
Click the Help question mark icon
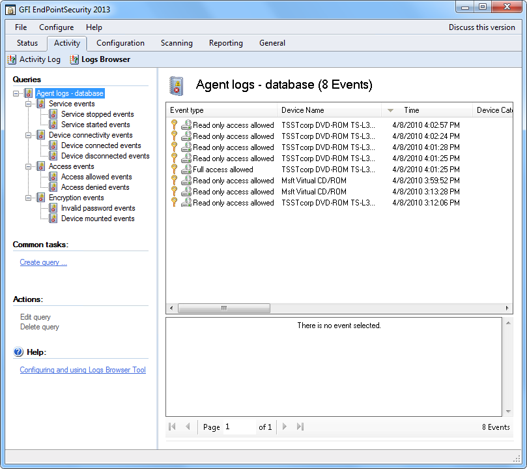tap(18, 352)
